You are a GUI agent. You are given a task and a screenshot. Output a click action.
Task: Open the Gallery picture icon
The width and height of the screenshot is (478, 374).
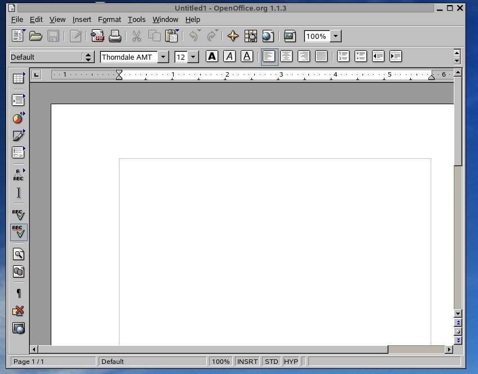[290, 36]
